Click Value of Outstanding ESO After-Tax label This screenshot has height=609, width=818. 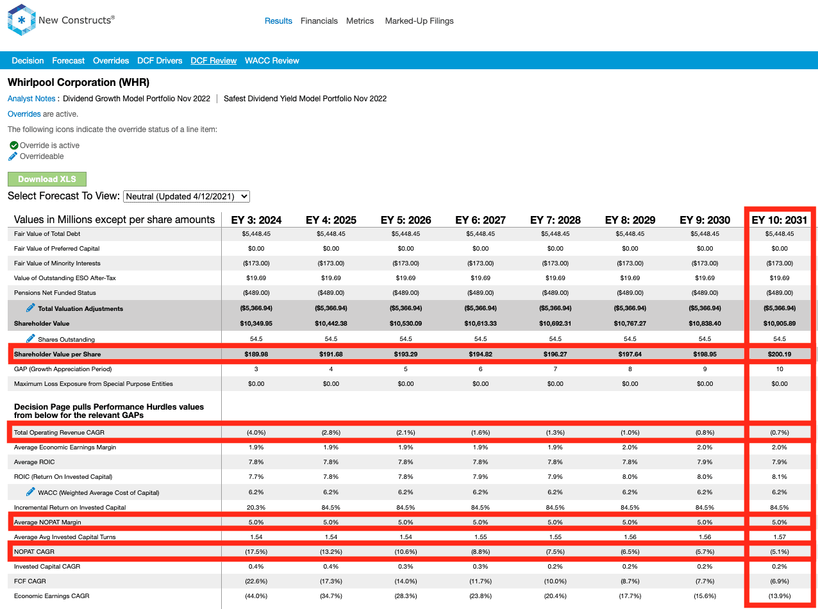click(65, 278)
